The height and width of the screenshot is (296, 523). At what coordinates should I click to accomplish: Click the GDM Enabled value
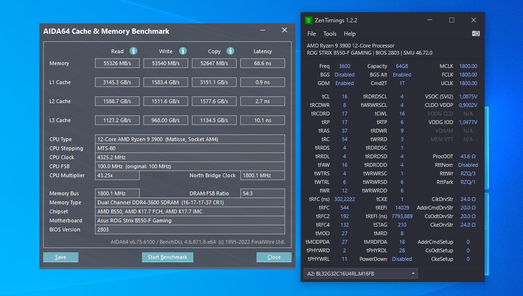pyautogui.click(x=344, y=83)
